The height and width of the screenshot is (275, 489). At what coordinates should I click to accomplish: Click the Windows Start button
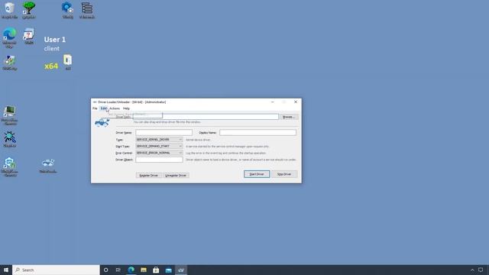pos(6,270)
